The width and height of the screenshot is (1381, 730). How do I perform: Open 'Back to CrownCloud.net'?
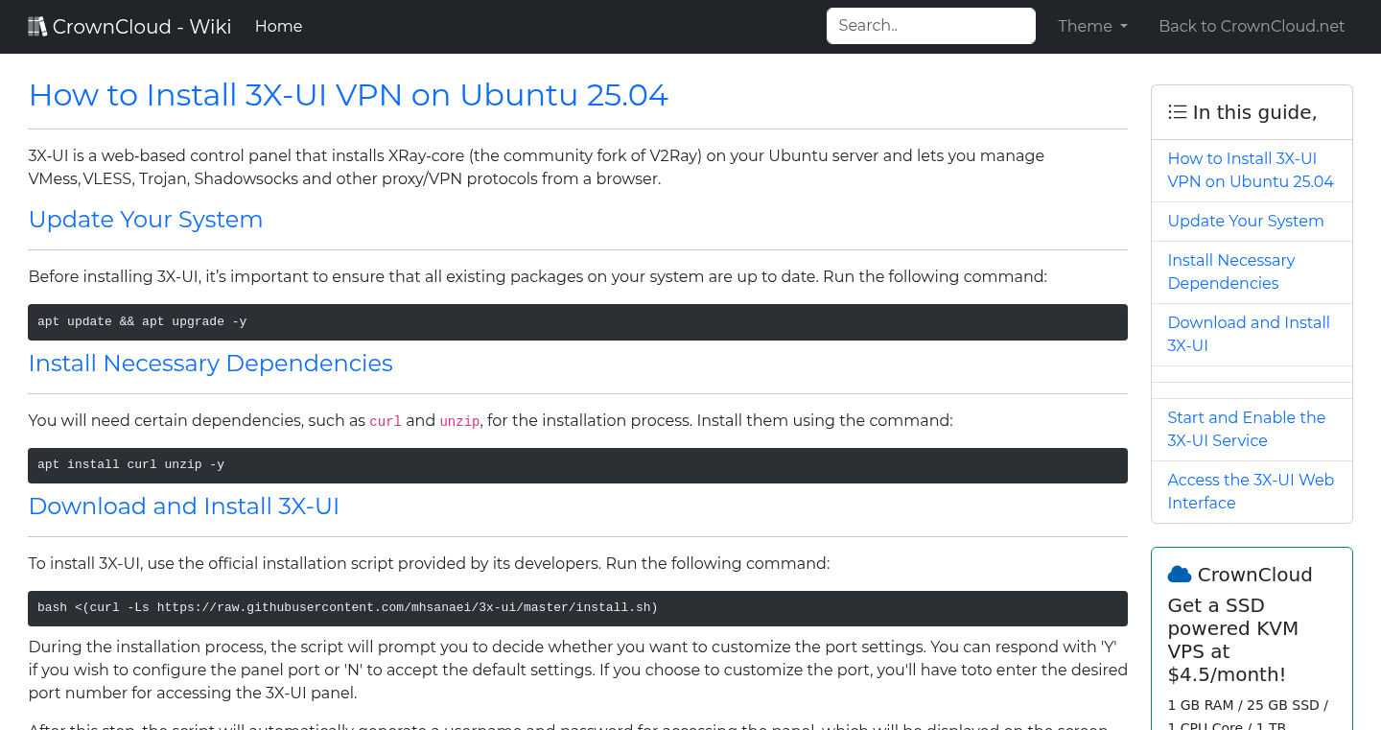(1252, 26)
